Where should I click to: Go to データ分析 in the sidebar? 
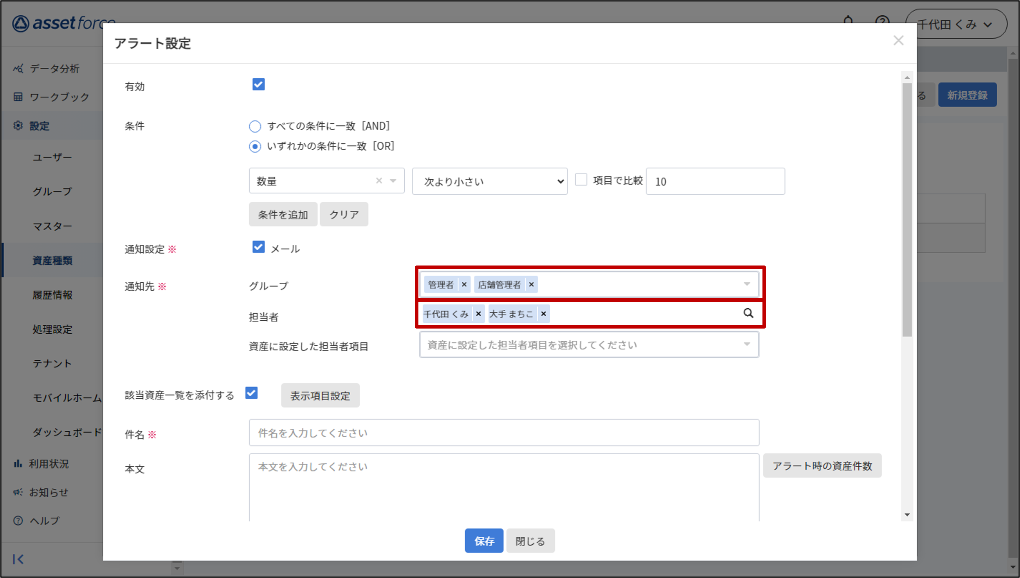point(54,69)
